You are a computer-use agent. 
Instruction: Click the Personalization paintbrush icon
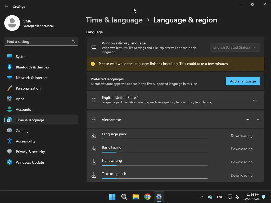click(x=10, y=88)
